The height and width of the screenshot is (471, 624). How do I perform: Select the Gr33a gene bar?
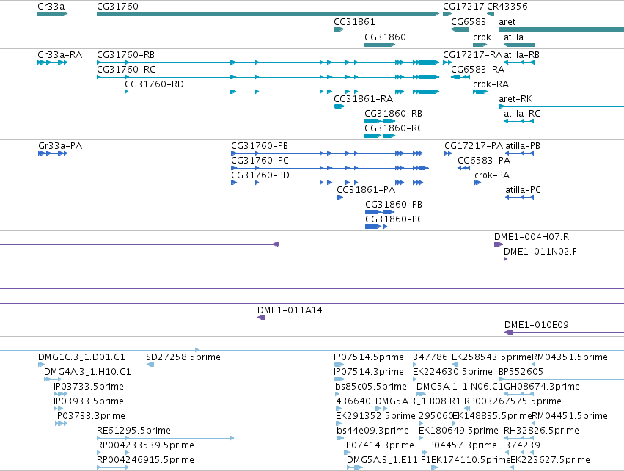click(53, 14)
